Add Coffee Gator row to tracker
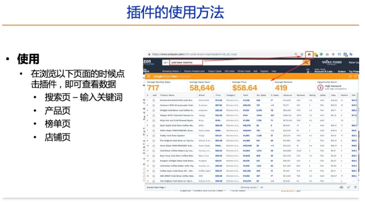 [x=153, y=171]
